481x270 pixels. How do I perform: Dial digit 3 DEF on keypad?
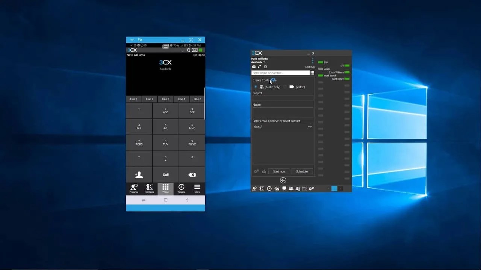192,111
